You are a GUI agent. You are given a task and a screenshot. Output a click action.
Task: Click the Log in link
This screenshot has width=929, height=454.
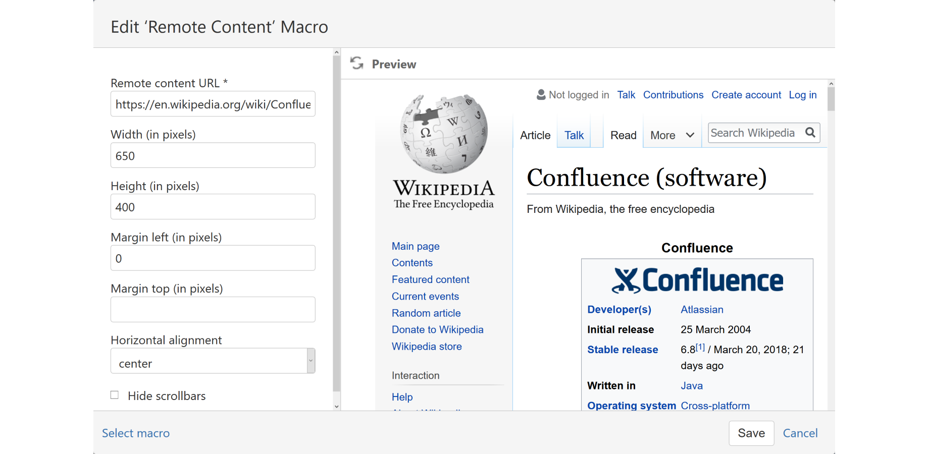[803, 95]
